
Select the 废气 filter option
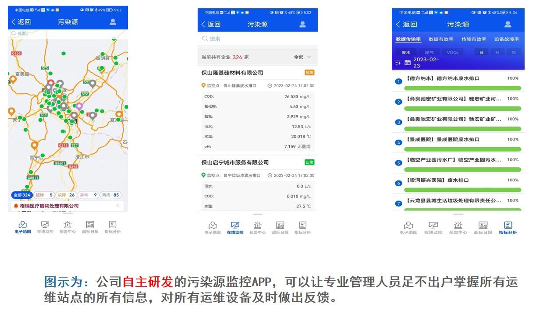(429, 53)
